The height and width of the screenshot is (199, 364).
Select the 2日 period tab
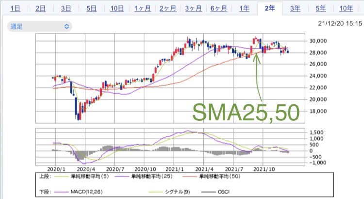click(41, 9)
